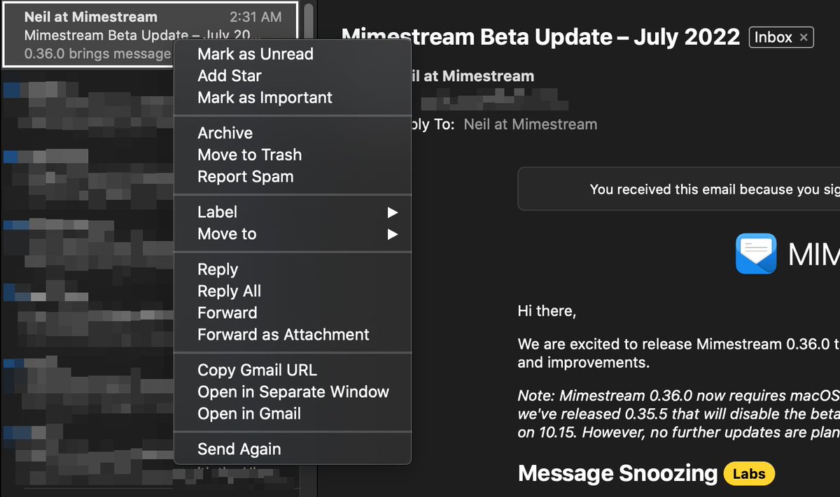Click Reply To address Neil at Mimestream
The image size is (840, 497).
point(531,124)
